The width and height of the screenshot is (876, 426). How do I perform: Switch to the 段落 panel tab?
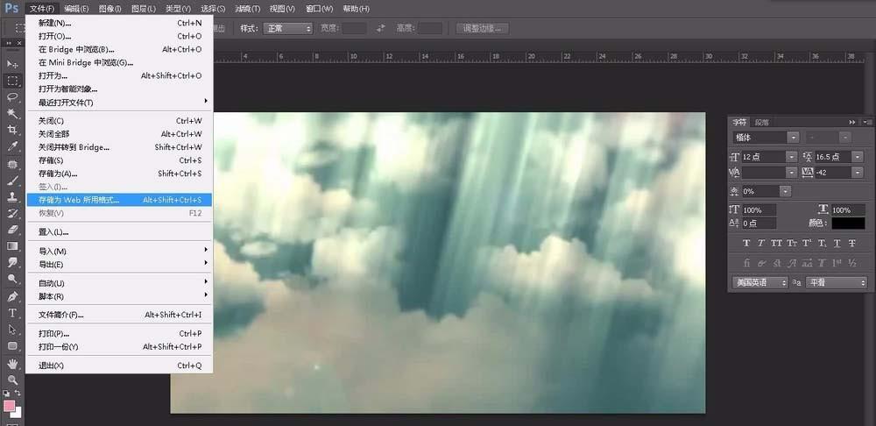762,122
